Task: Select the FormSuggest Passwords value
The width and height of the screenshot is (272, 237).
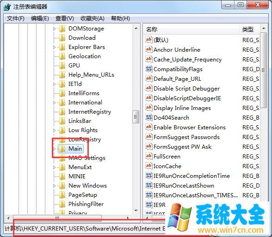Action: point(187,137)
